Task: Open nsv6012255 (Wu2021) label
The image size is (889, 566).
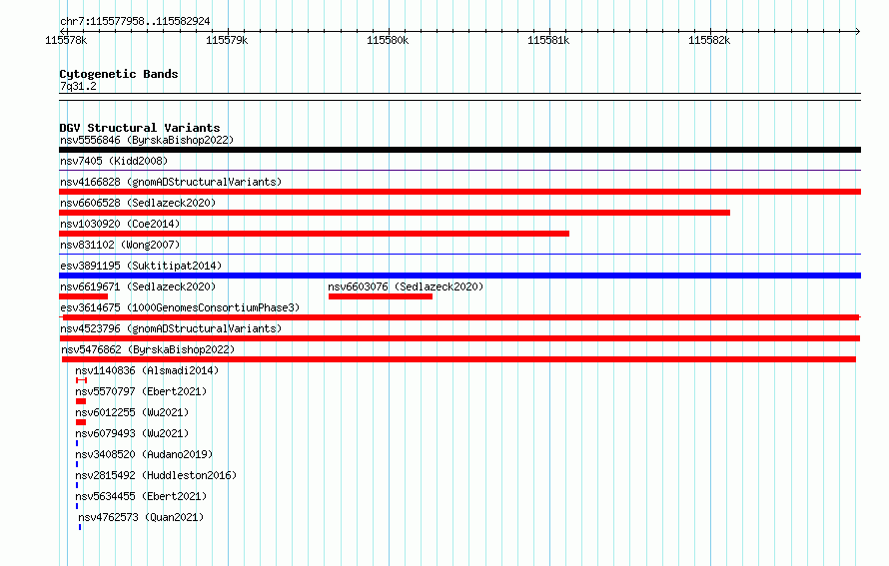Action: click(132, 412)
